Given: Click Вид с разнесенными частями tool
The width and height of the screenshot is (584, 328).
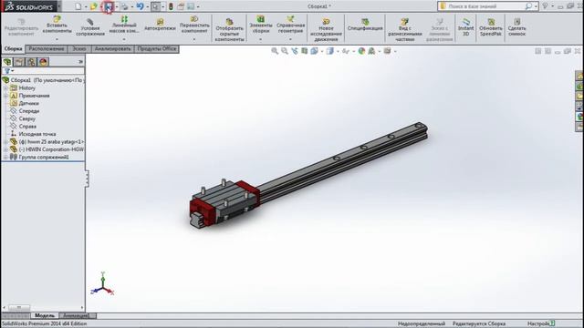Looking at the screenshot, I should click(x=404, y=29).
